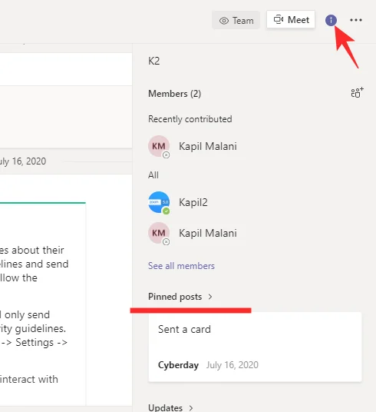The height and width of the screenshot is (412, 376).
Task: Click July 16, 2020 date on pinned post
Action: (233, 365)
